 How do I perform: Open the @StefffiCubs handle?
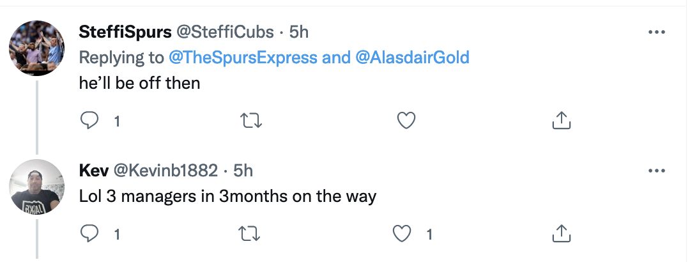click(x=225, y=32)
